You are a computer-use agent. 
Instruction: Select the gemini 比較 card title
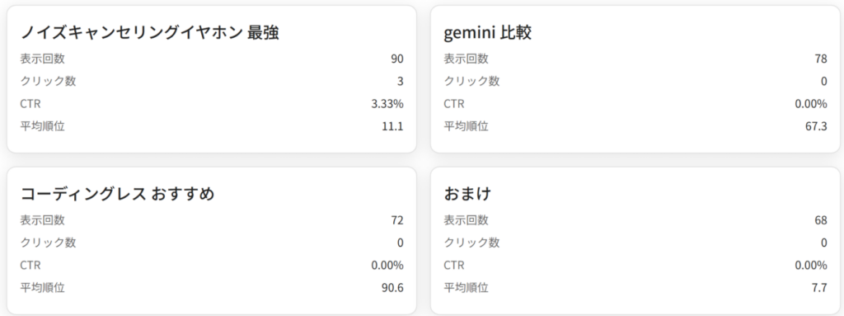point(488,33)
